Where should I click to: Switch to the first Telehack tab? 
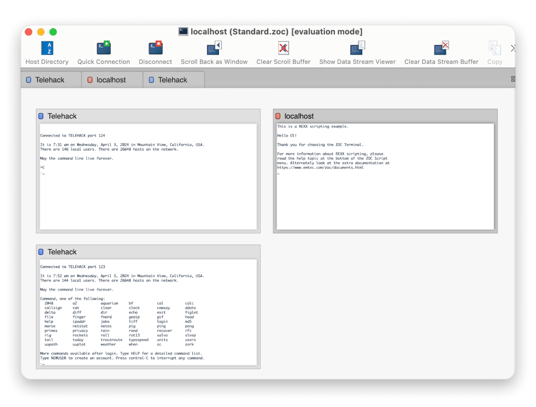(51, 80)
